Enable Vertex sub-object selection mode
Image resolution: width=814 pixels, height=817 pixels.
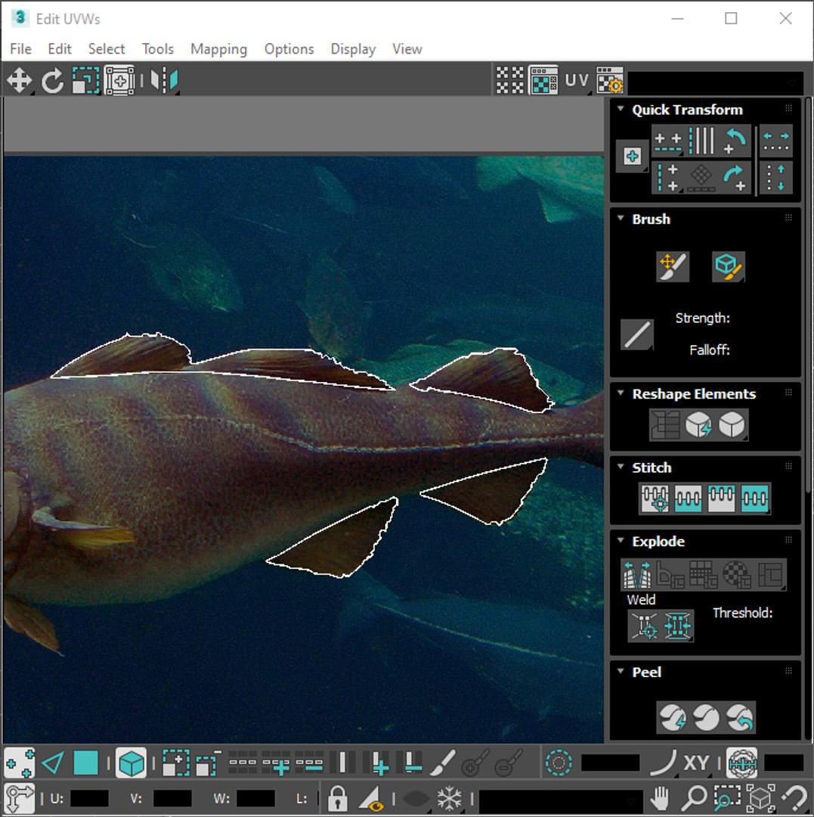click(19, 764)
